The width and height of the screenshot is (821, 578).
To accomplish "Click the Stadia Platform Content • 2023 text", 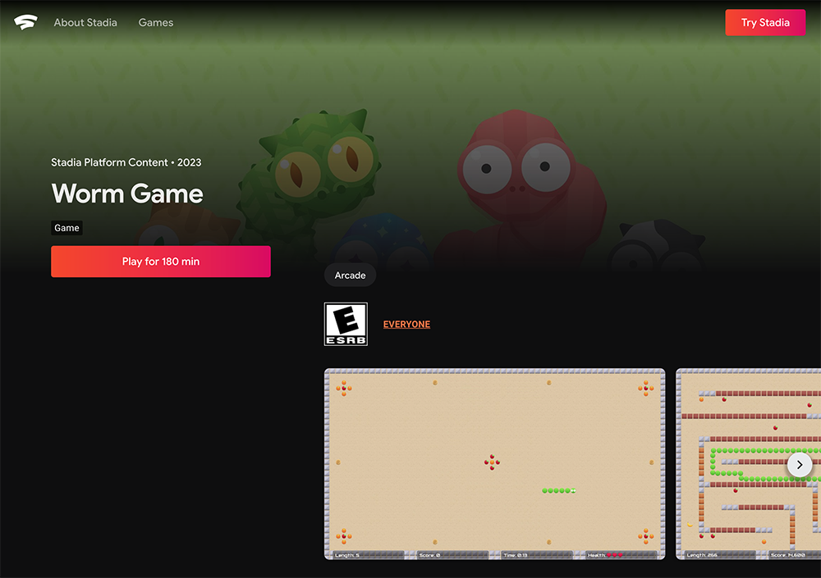I will pyautogui.click(x=126, y=162).
